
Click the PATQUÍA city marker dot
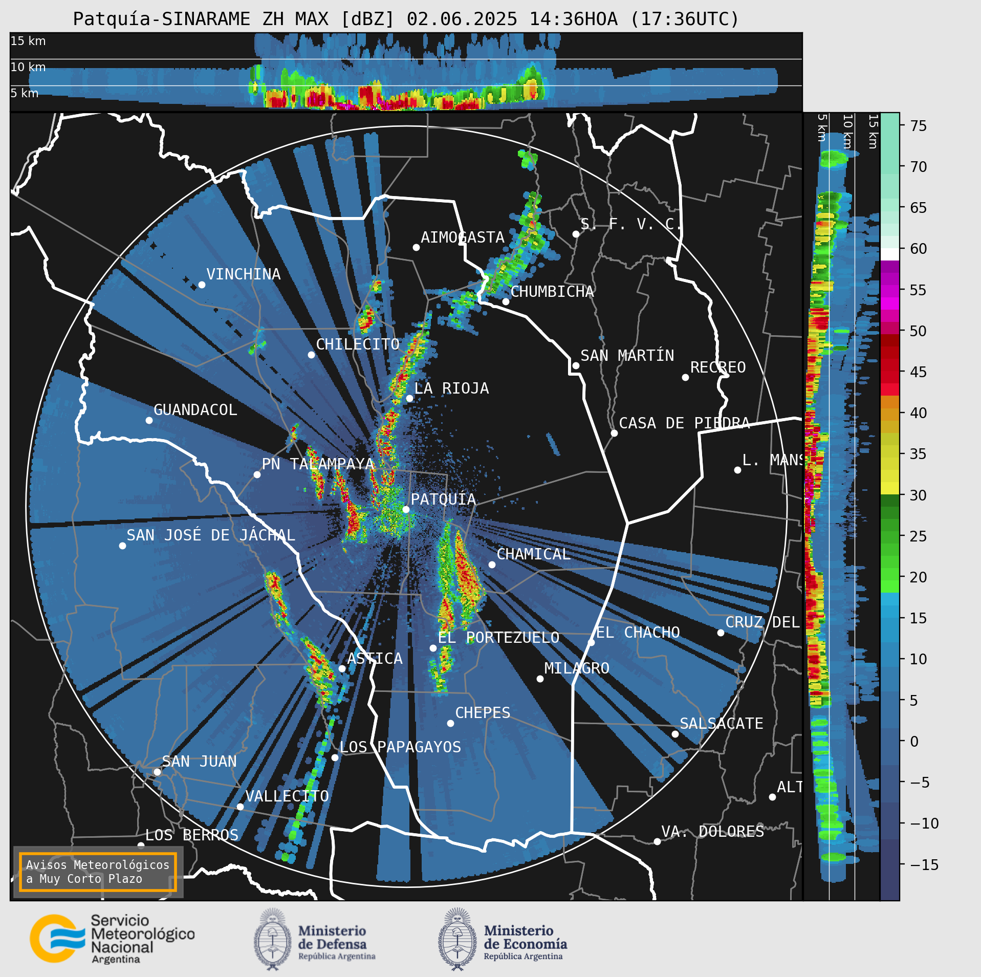point(406,509)
